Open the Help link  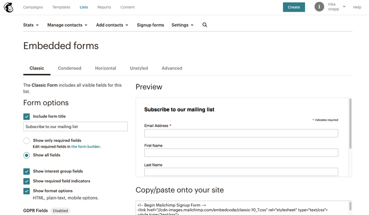point(357,7)
